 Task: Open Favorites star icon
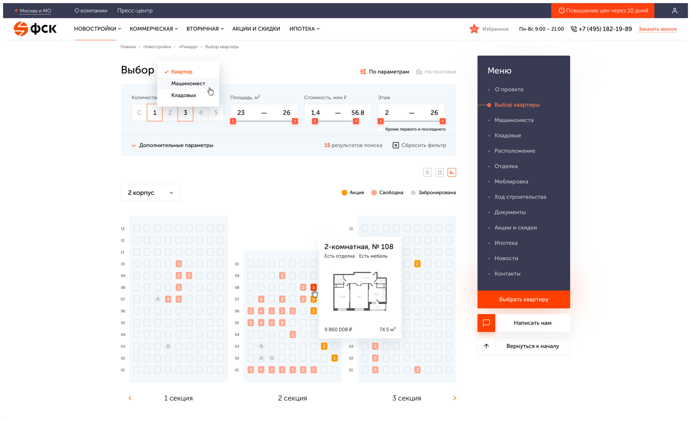(474, 29)
